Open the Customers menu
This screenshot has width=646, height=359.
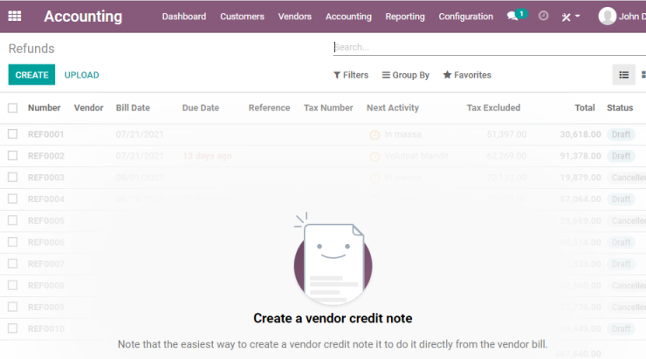pyautogui.click(x=243, y=17)
